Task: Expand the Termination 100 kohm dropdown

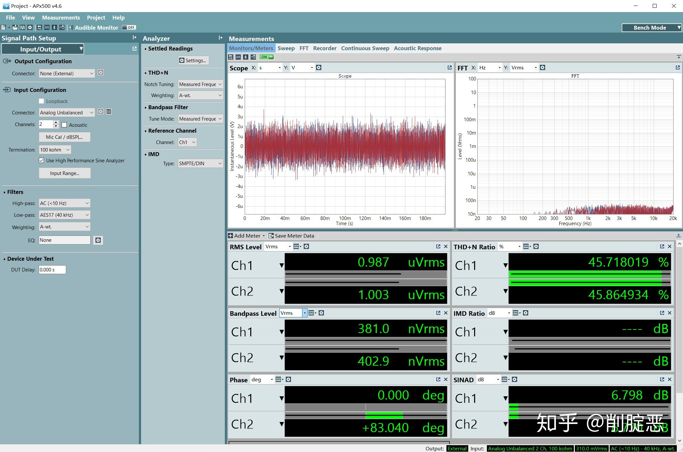Action: coord(55,150)
